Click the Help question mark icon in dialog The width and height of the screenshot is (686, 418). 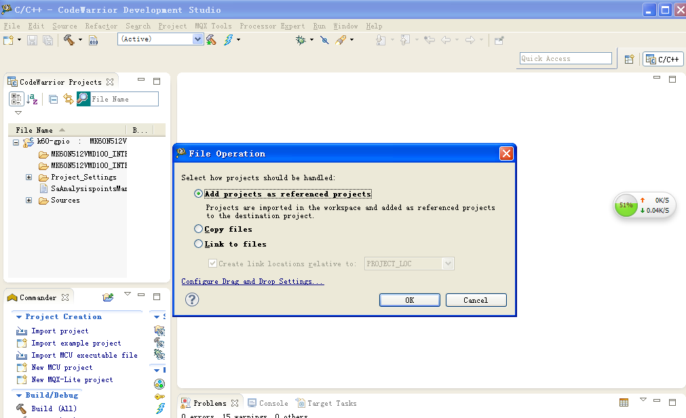[192, 299]
